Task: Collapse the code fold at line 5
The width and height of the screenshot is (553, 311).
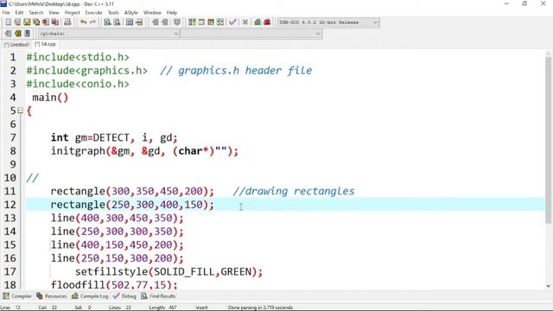Action: 21,111
